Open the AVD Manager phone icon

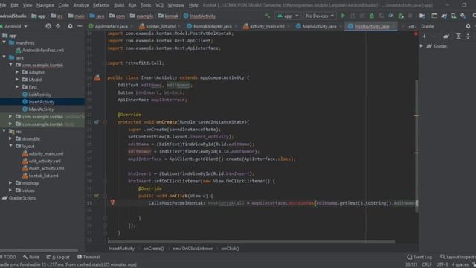(454, 16)
